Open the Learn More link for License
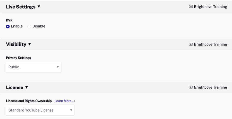Image resolution: width=232 pixels, height=119 pixels. [64, 101]
